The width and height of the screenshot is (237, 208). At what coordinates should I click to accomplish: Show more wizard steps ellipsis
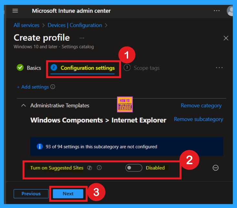point(219,68)
